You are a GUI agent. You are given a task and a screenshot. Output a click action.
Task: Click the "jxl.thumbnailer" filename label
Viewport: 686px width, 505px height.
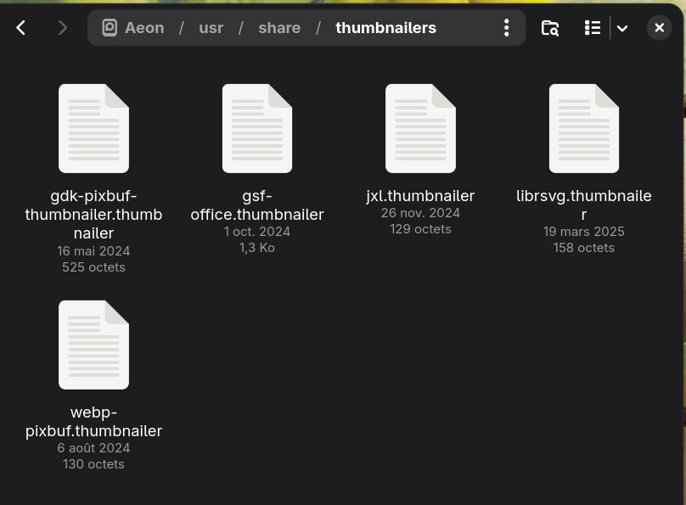pos(420,196)
